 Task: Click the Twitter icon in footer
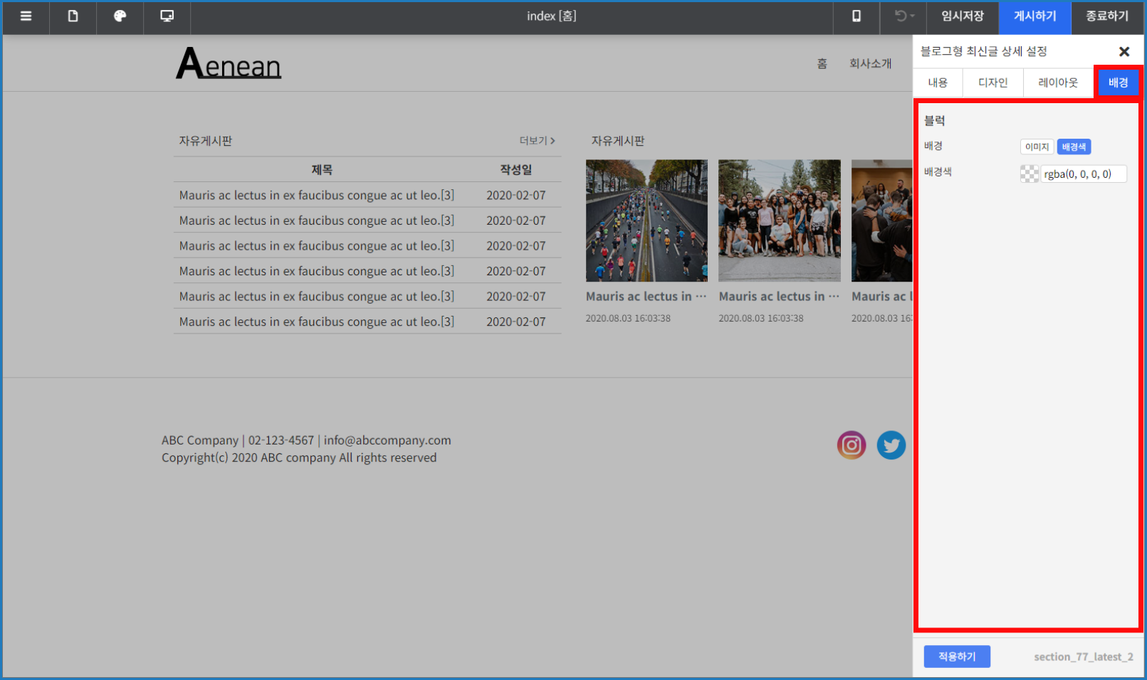pyautogui.click(x=891, y=445)
